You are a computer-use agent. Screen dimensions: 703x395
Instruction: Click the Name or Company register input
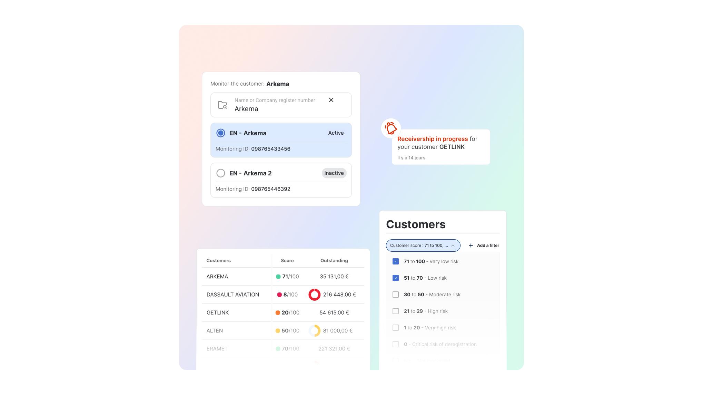(281, 105)
